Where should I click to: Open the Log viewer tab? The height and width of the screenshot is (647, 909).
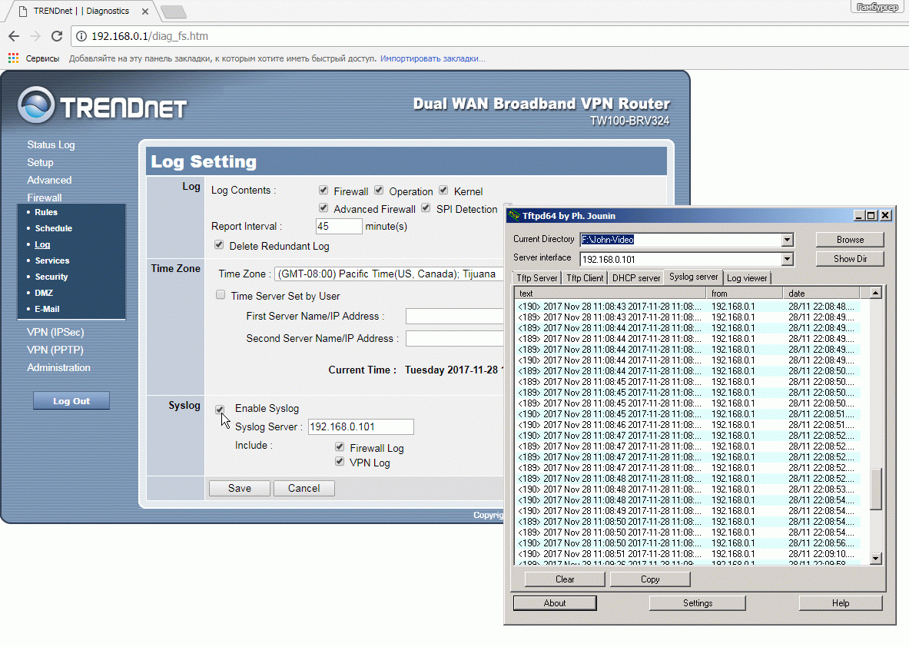click(747, 277)
